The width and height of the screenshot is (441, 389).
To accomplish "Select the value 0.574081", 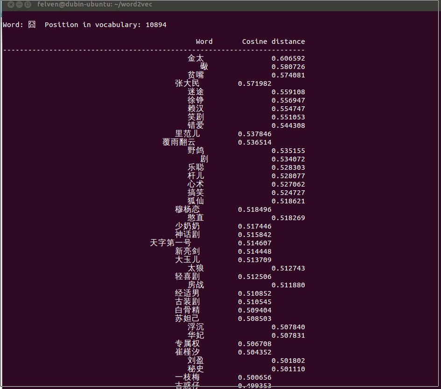I will click(288, 75).
